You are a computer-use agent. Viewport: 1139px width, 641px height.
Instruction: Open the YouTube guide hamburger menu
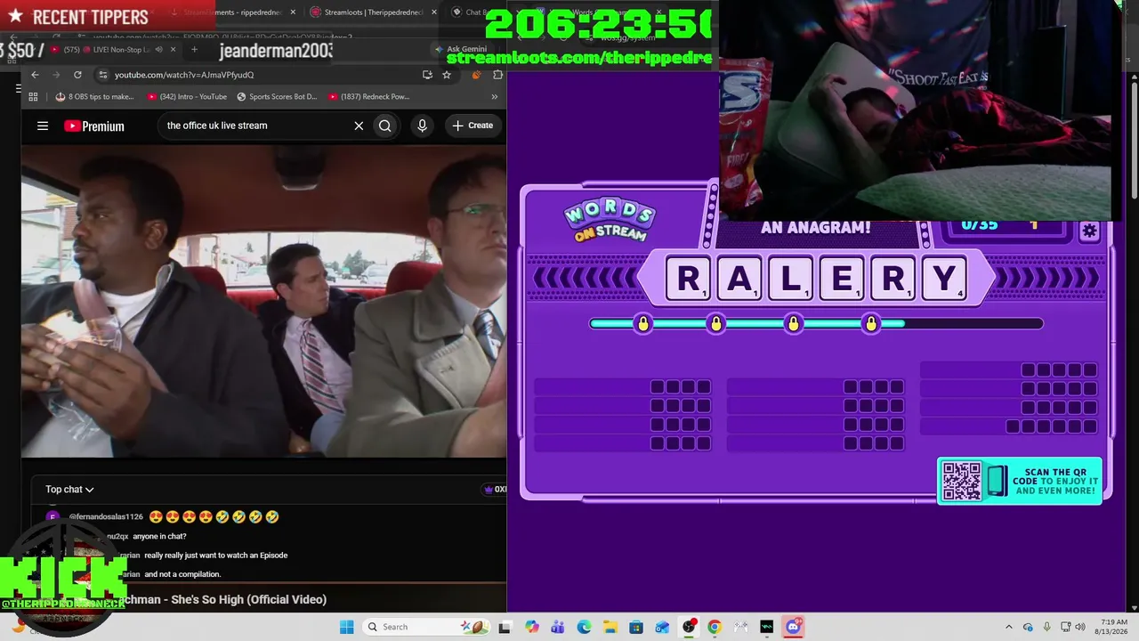[43, 126]
